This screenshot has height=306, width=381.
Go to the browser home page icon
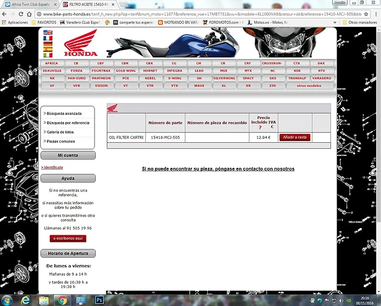pos(29,14)
